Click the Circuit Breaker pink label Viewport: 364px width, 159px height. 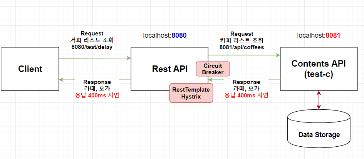point(213,69)
